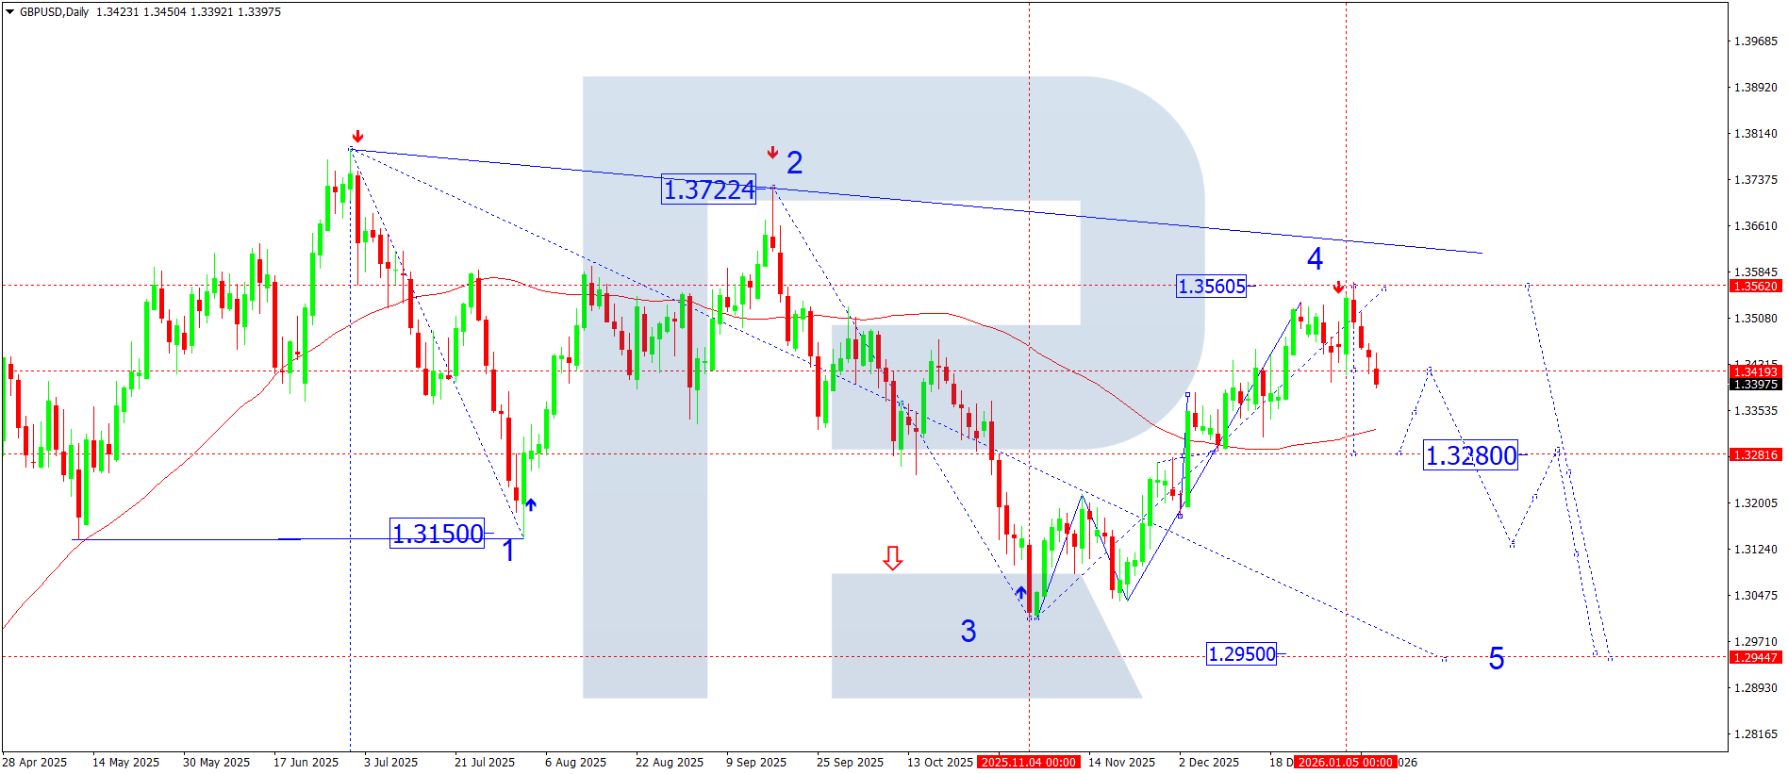Select the blue up arrow near wave 1 low

(x=531, y=505)
